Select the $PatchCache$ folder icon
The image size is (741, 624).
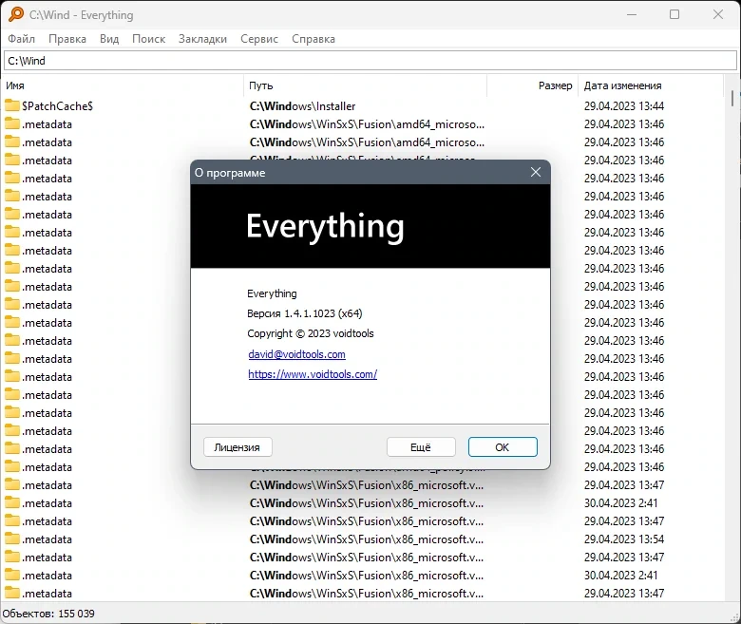[12, 105]
